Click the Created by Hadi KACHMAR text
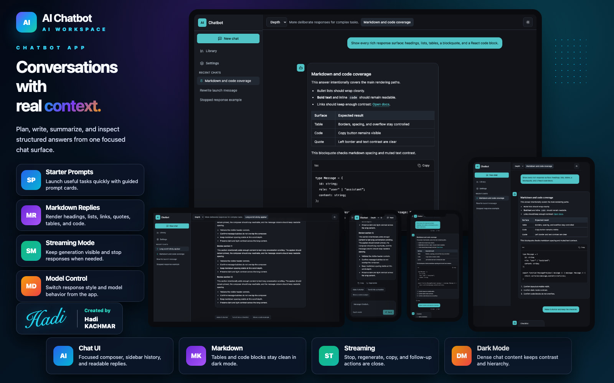Image resolution: width=614 pixels, height=383 pixels. pyautogui.click(x=100, y=318)
